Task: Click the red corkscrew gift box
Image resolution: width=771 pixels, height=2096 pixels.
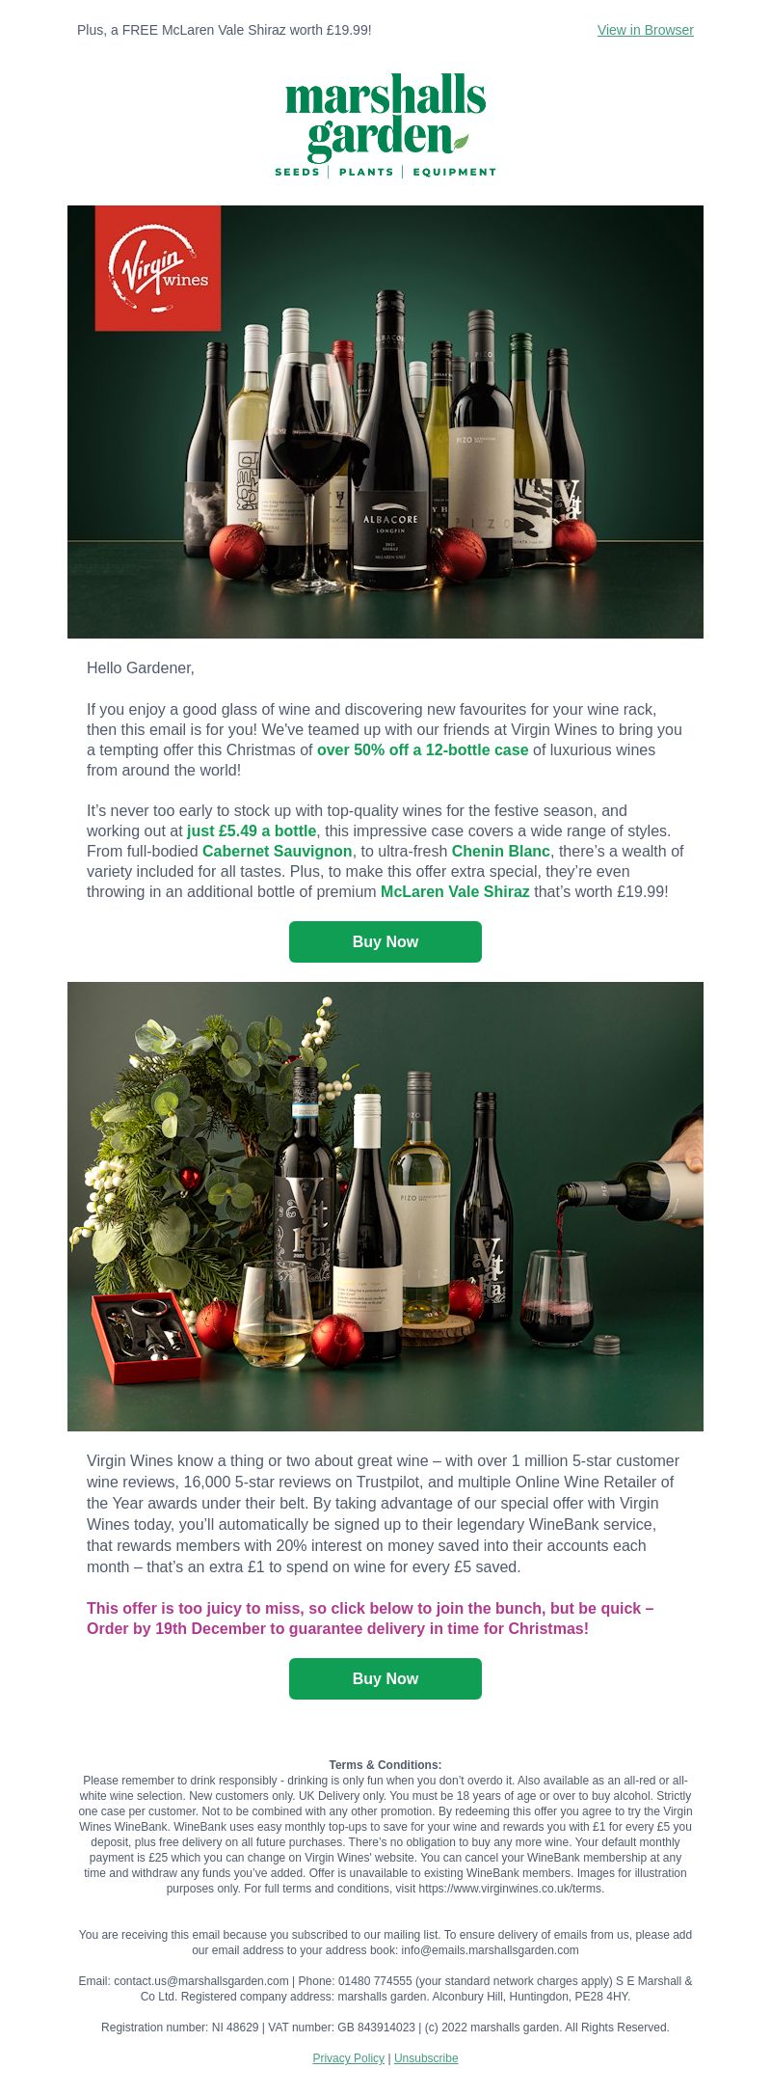Action: tap(146, 1337)
